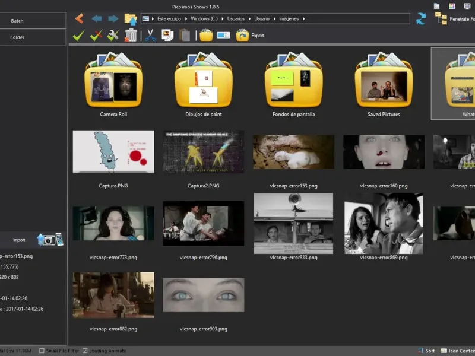
Task: Switch to the Folder tab
Action: coord(18,37)
